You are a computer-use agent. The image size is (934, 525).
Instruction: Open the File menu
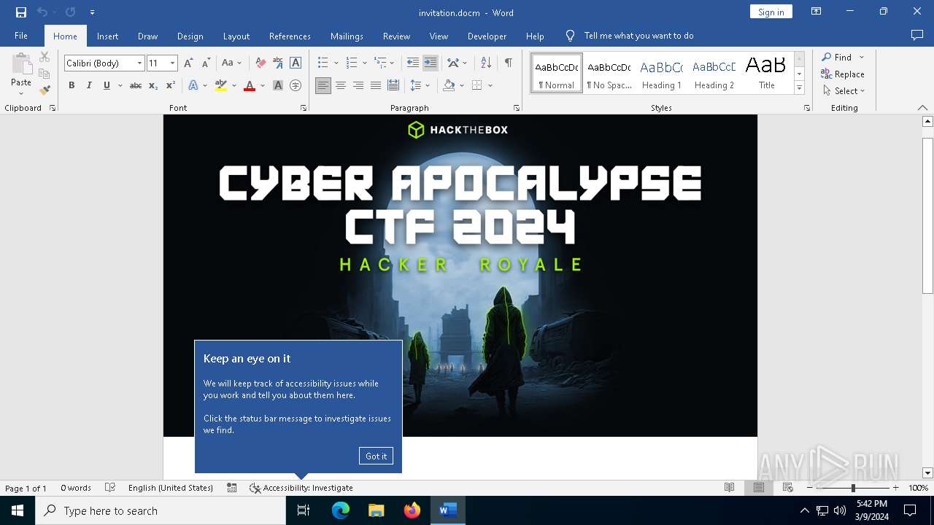point(21,36)
